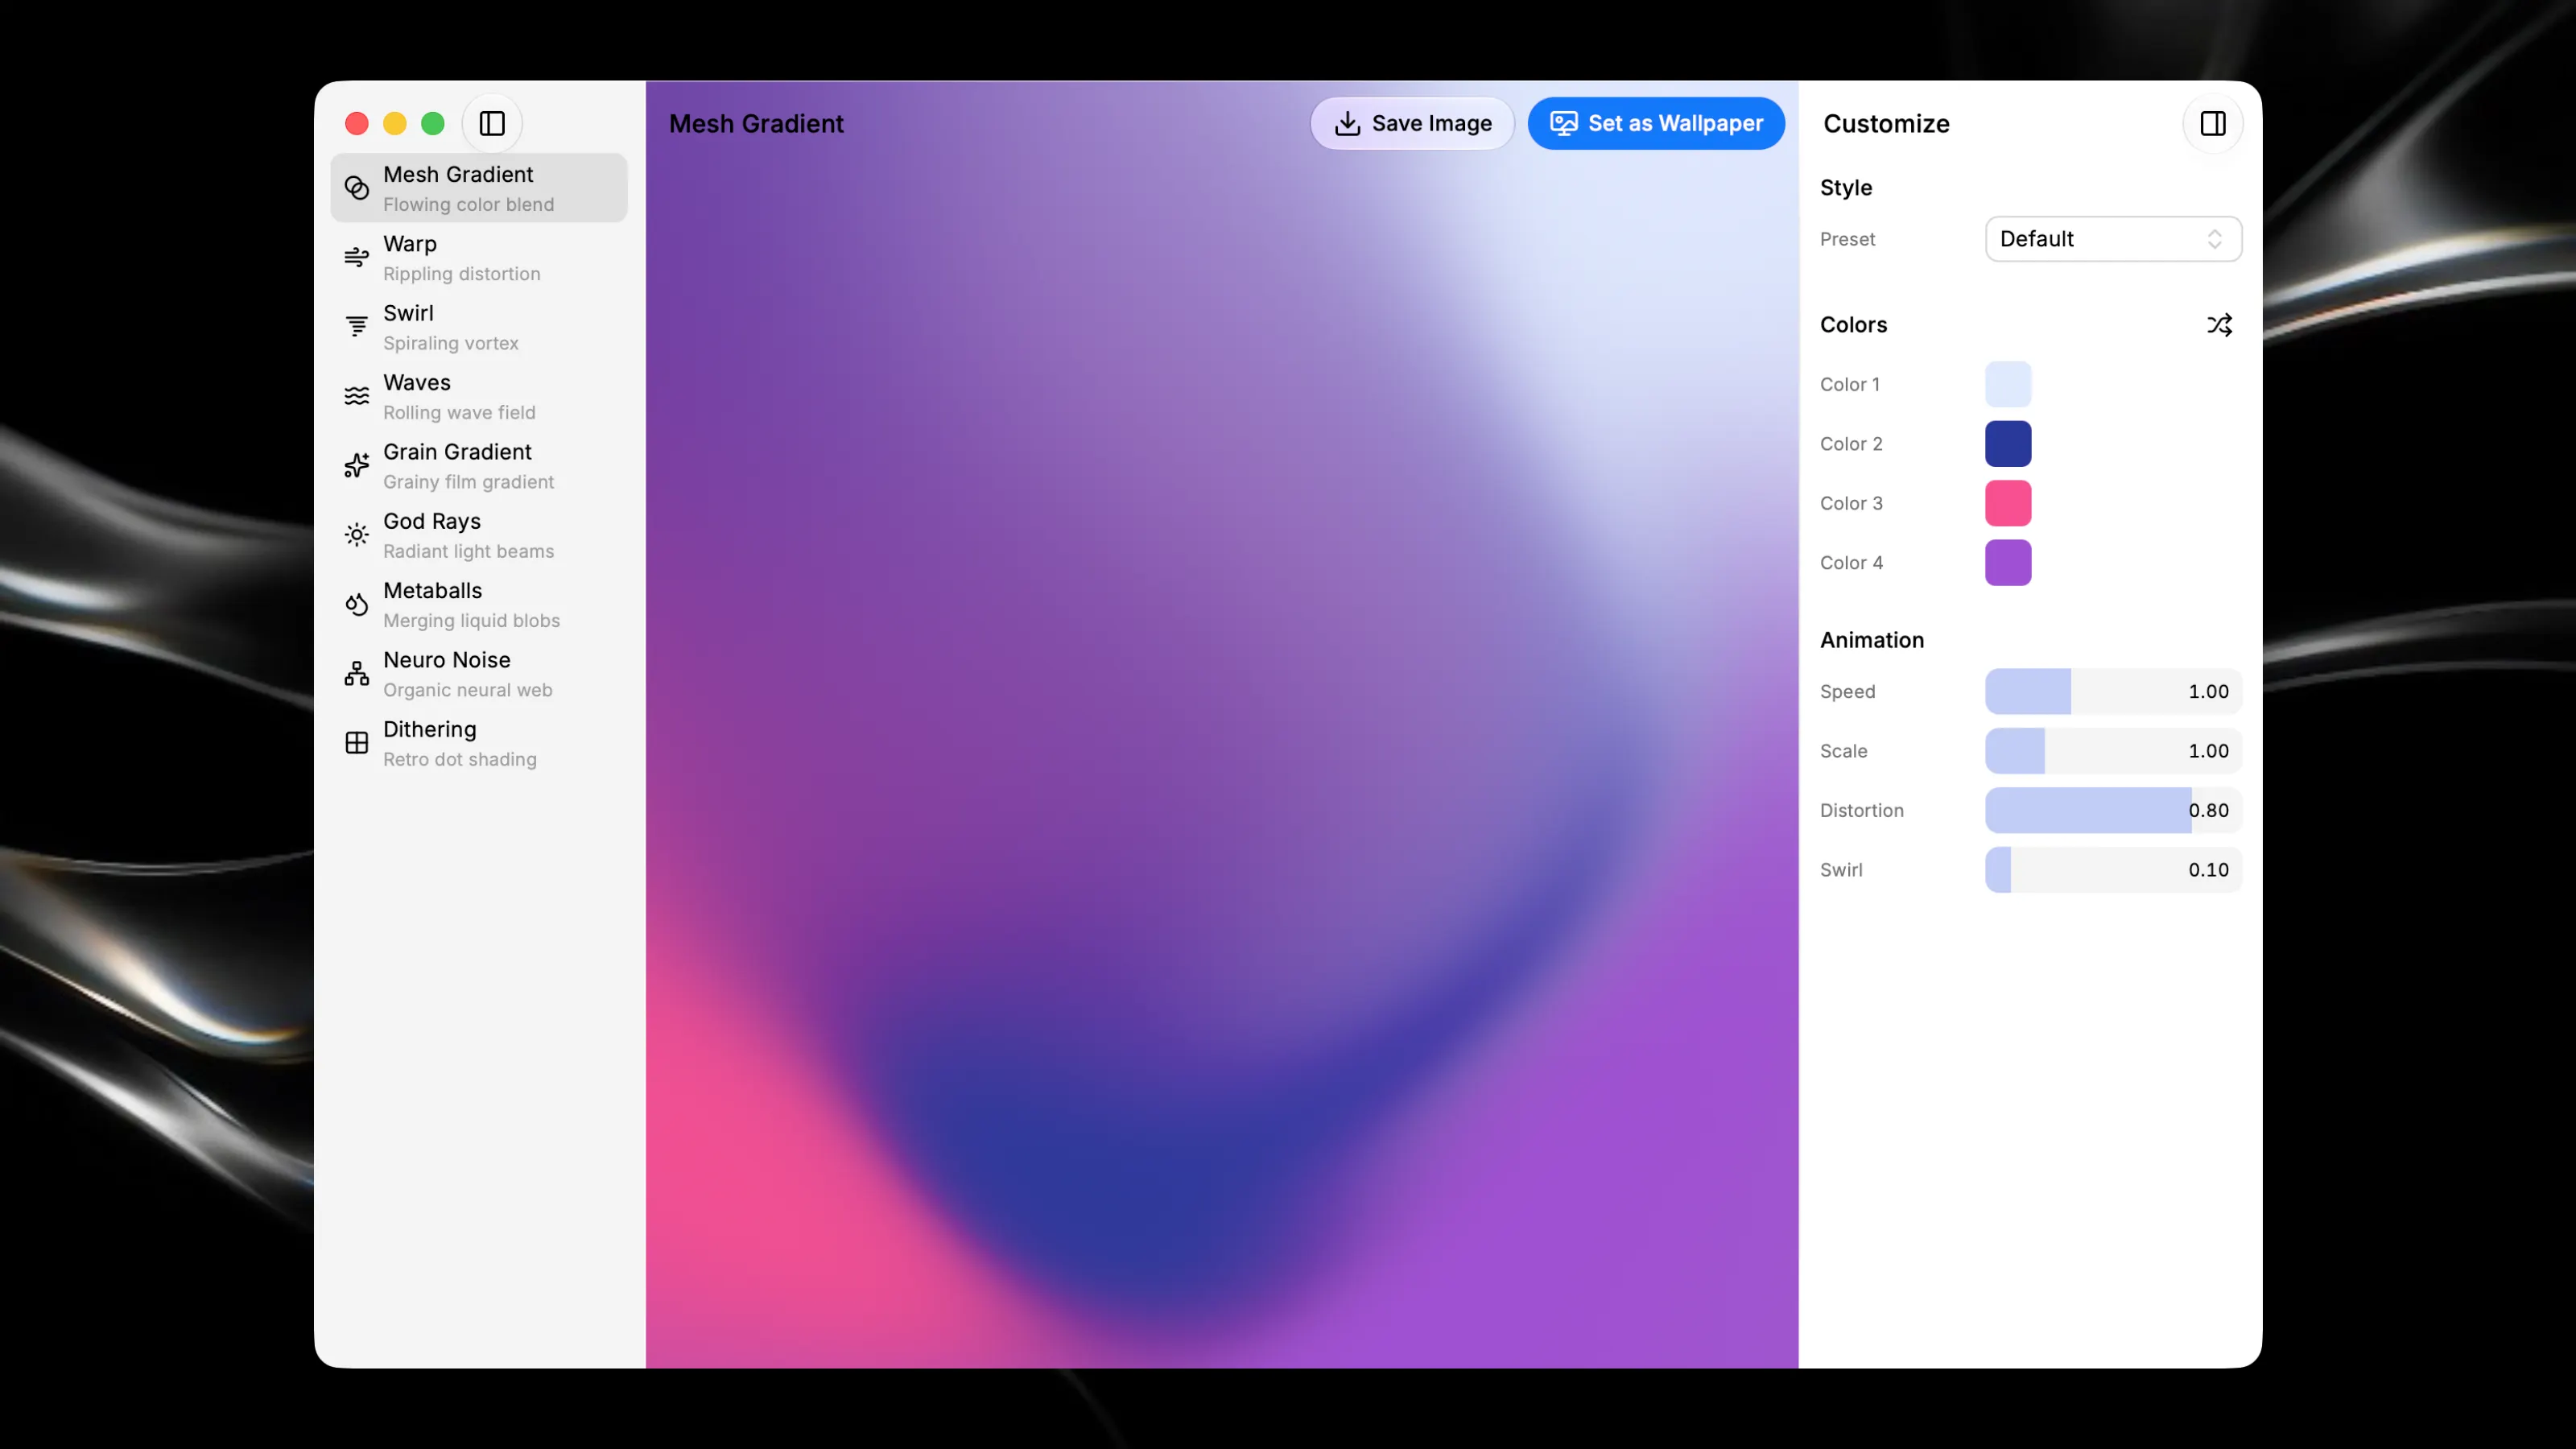Select the Grain Gradient shader label
This screenshot has width=2576, height=1449.
[457, 452]
